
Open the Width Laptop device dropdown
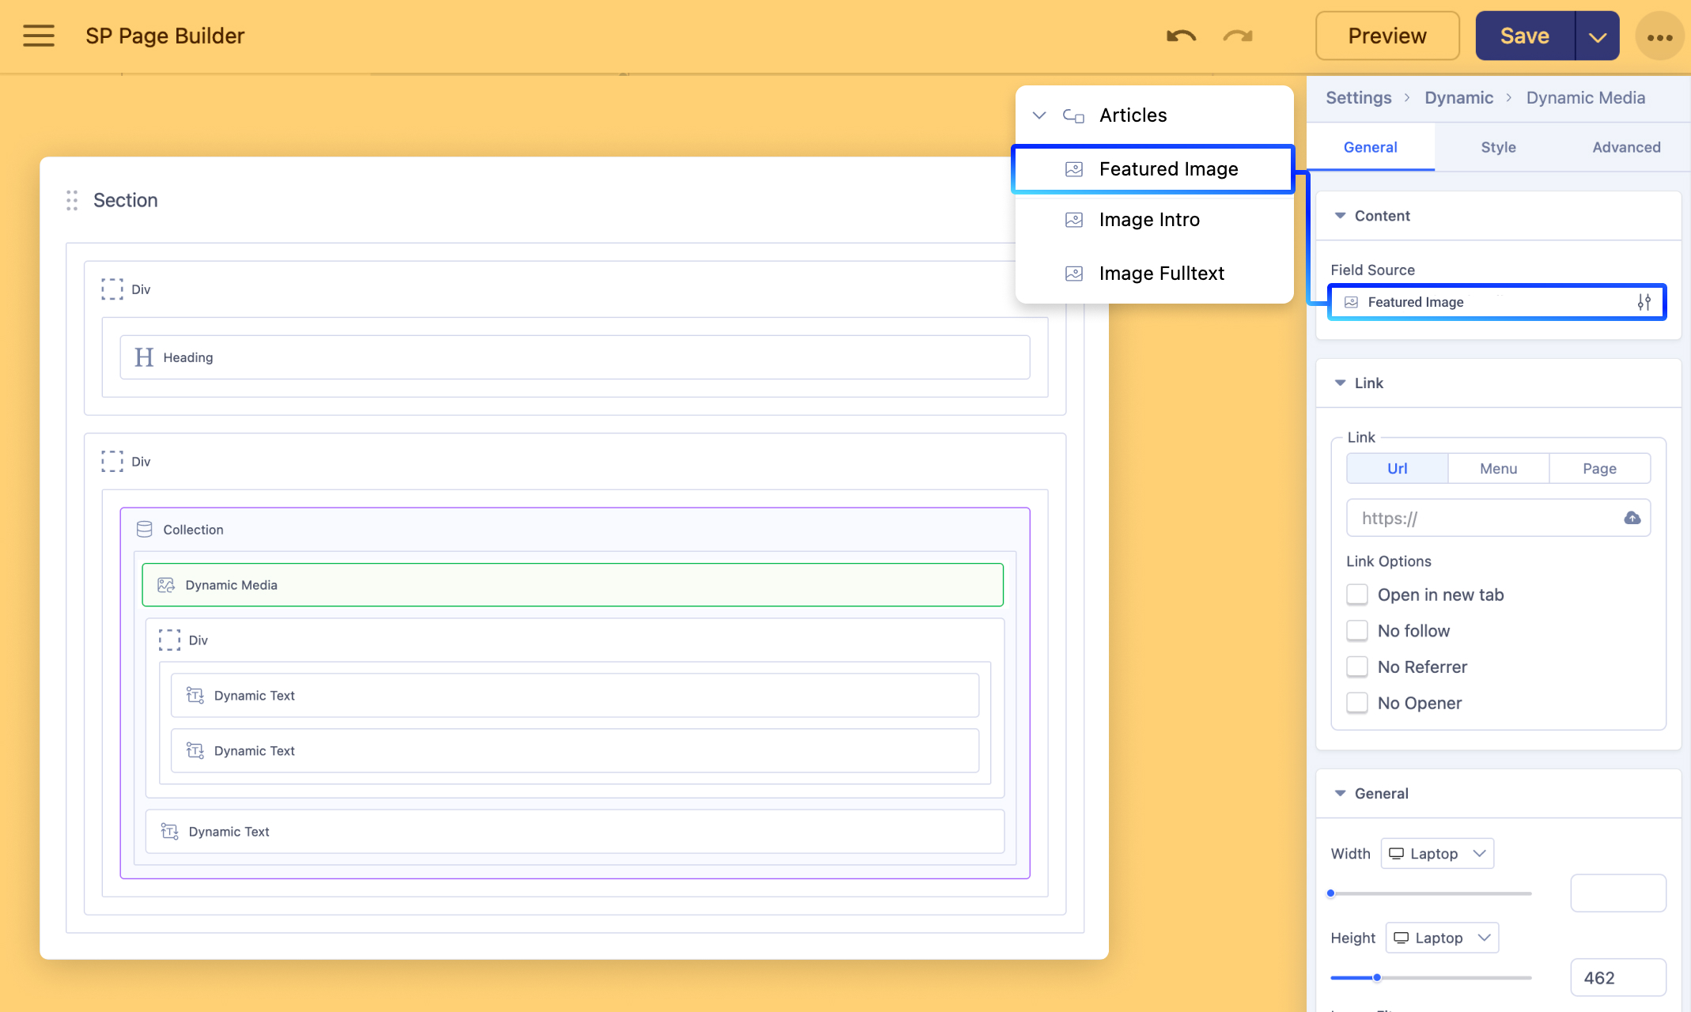point(1437,853)
